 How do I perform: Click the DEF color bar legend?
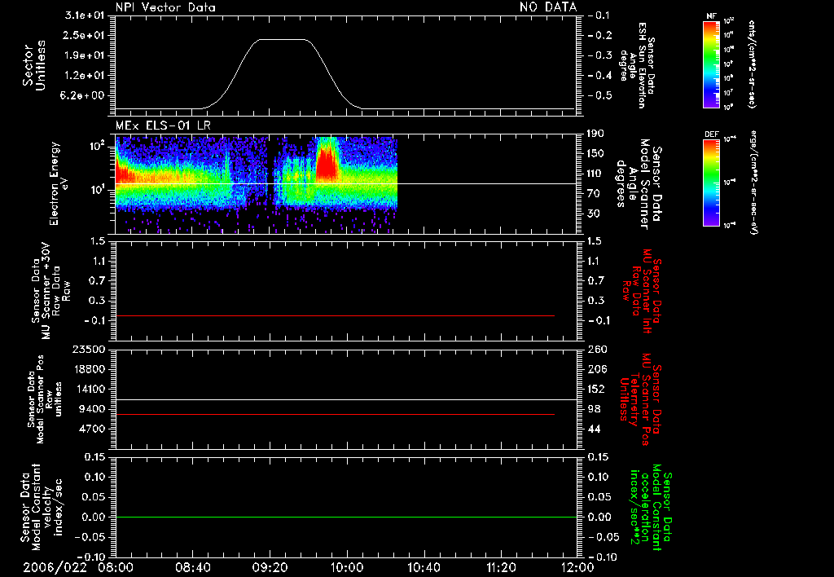(x=711, y=183)
